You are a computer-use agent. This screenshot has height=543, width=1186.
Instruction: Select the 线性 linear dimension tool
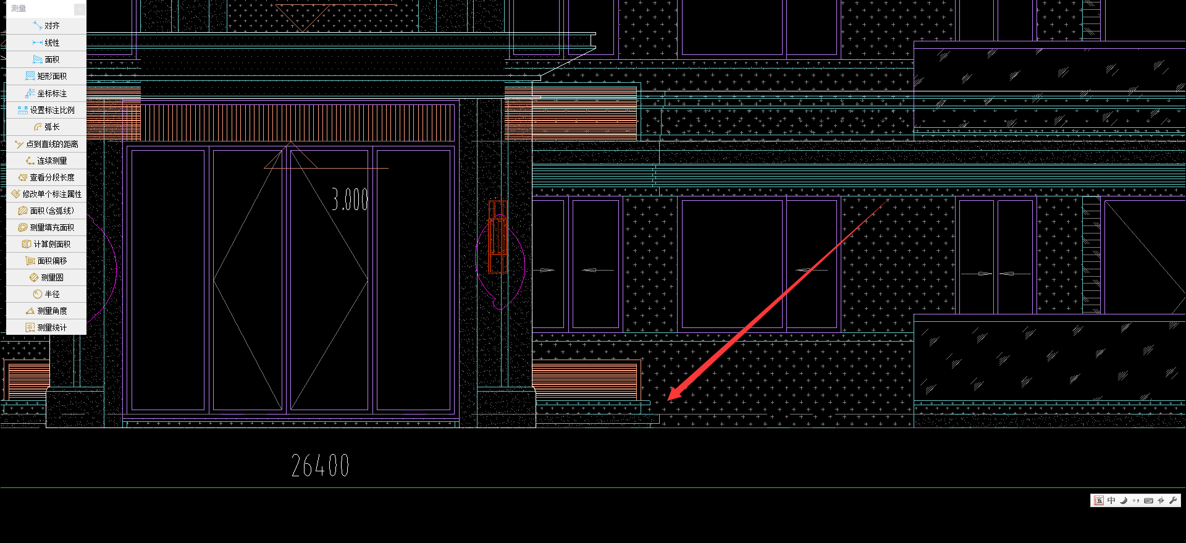click(46, 43)
